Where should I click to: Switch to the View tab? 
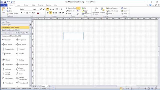(x=56, y=5)
